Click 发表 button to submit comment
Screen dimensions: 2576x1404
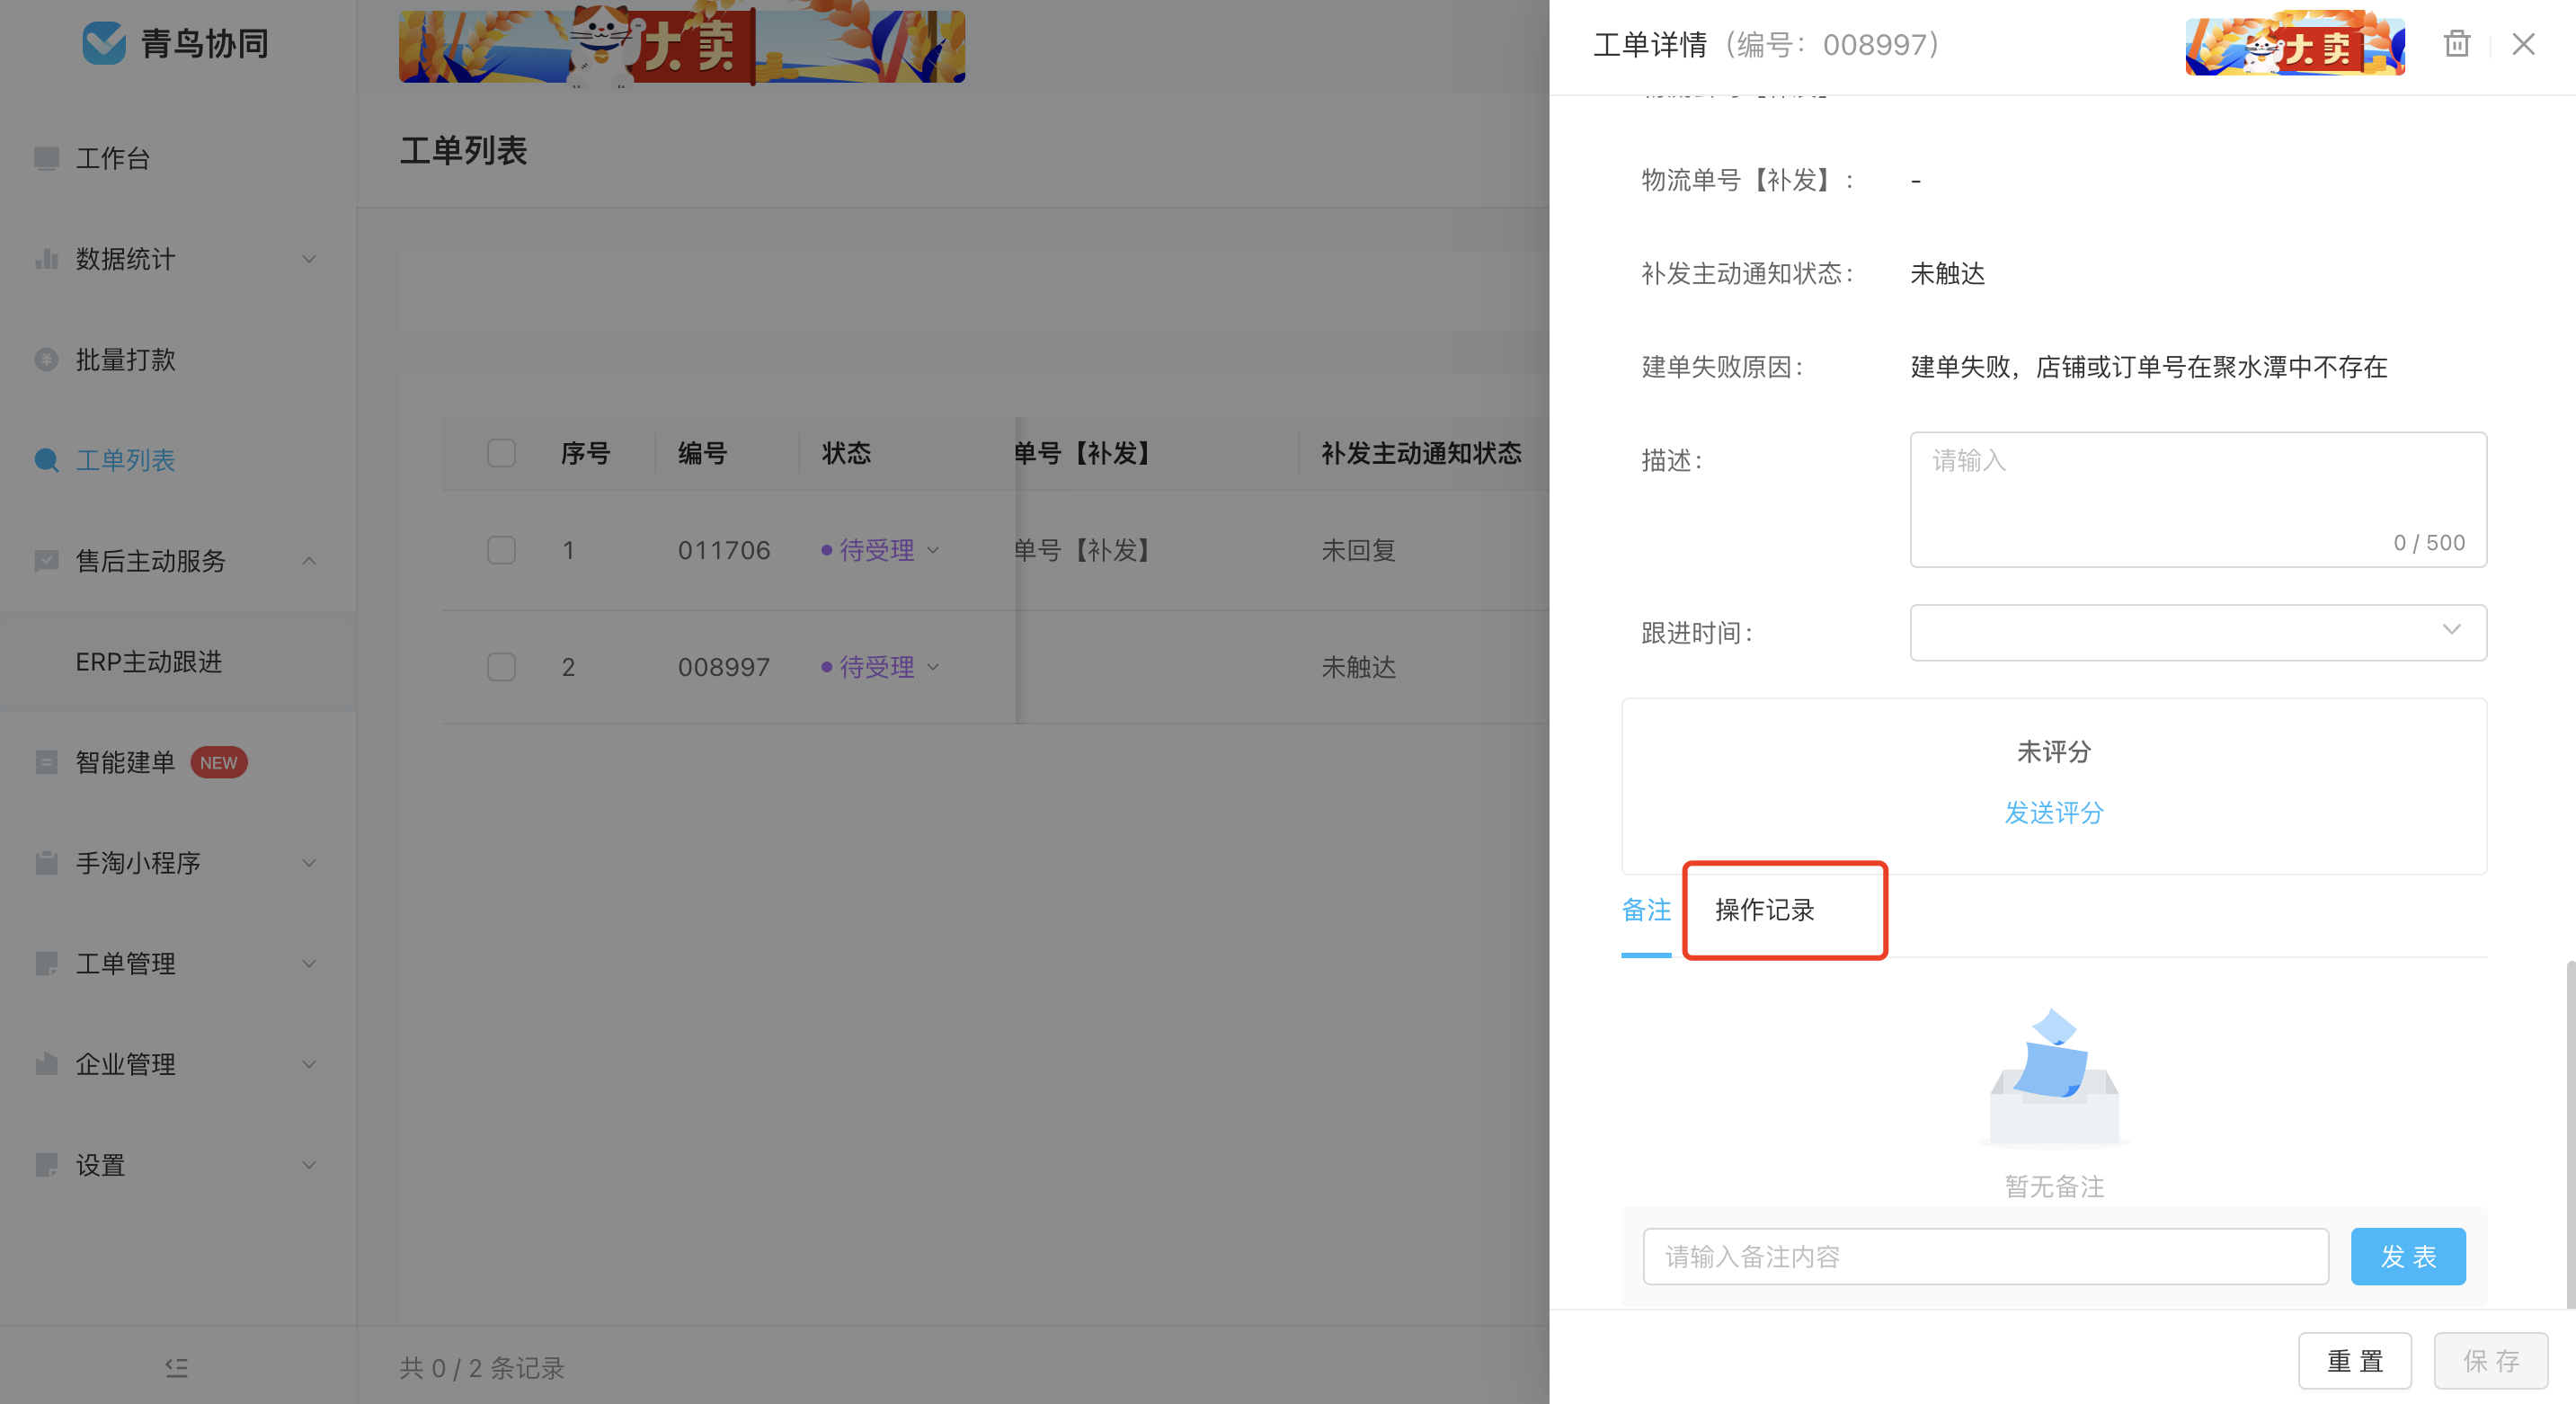click(2406, 1257)
